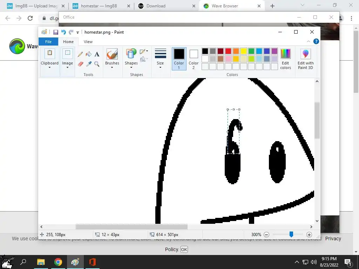This screenshot has height=269, width=359.
Task: Click scroll down arrow in Paint canvas
Action: (317, 221)
